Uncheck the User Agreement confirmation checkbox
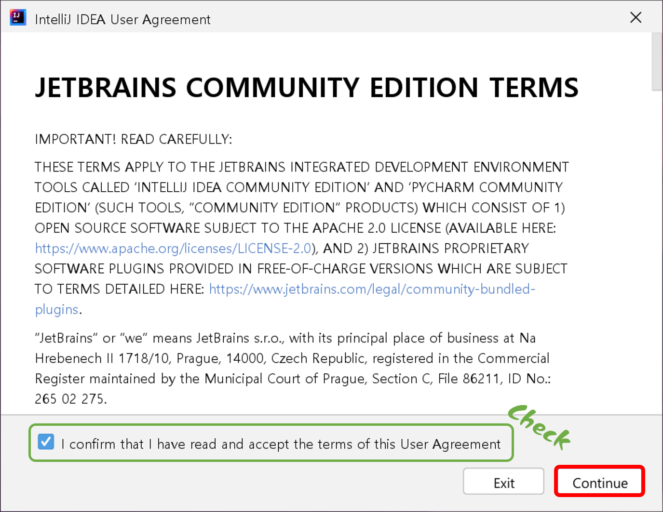The height and width of the screenshot is (512, 663). [x=46, y=441]
